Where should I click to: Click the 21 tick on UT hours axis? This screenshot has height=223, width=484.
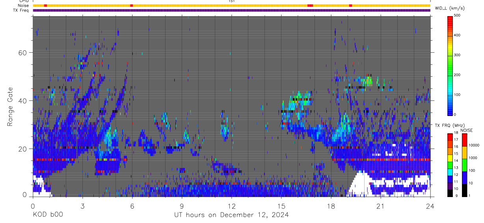pos(380,206)
